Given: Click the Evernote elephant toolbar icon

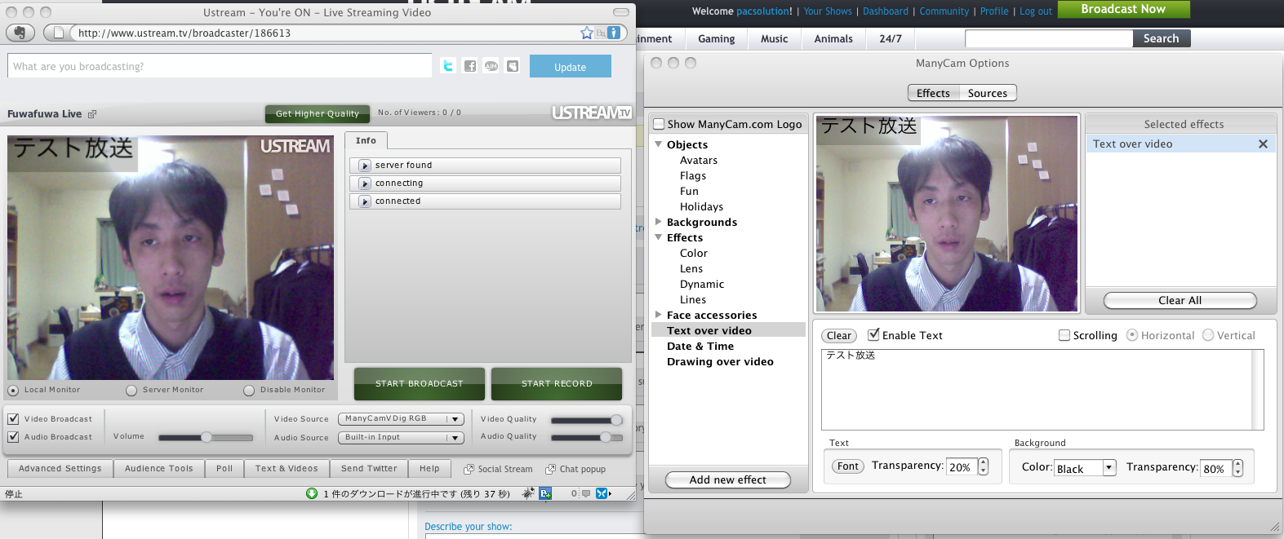Looking at the screenshot, I should point(20,33).
